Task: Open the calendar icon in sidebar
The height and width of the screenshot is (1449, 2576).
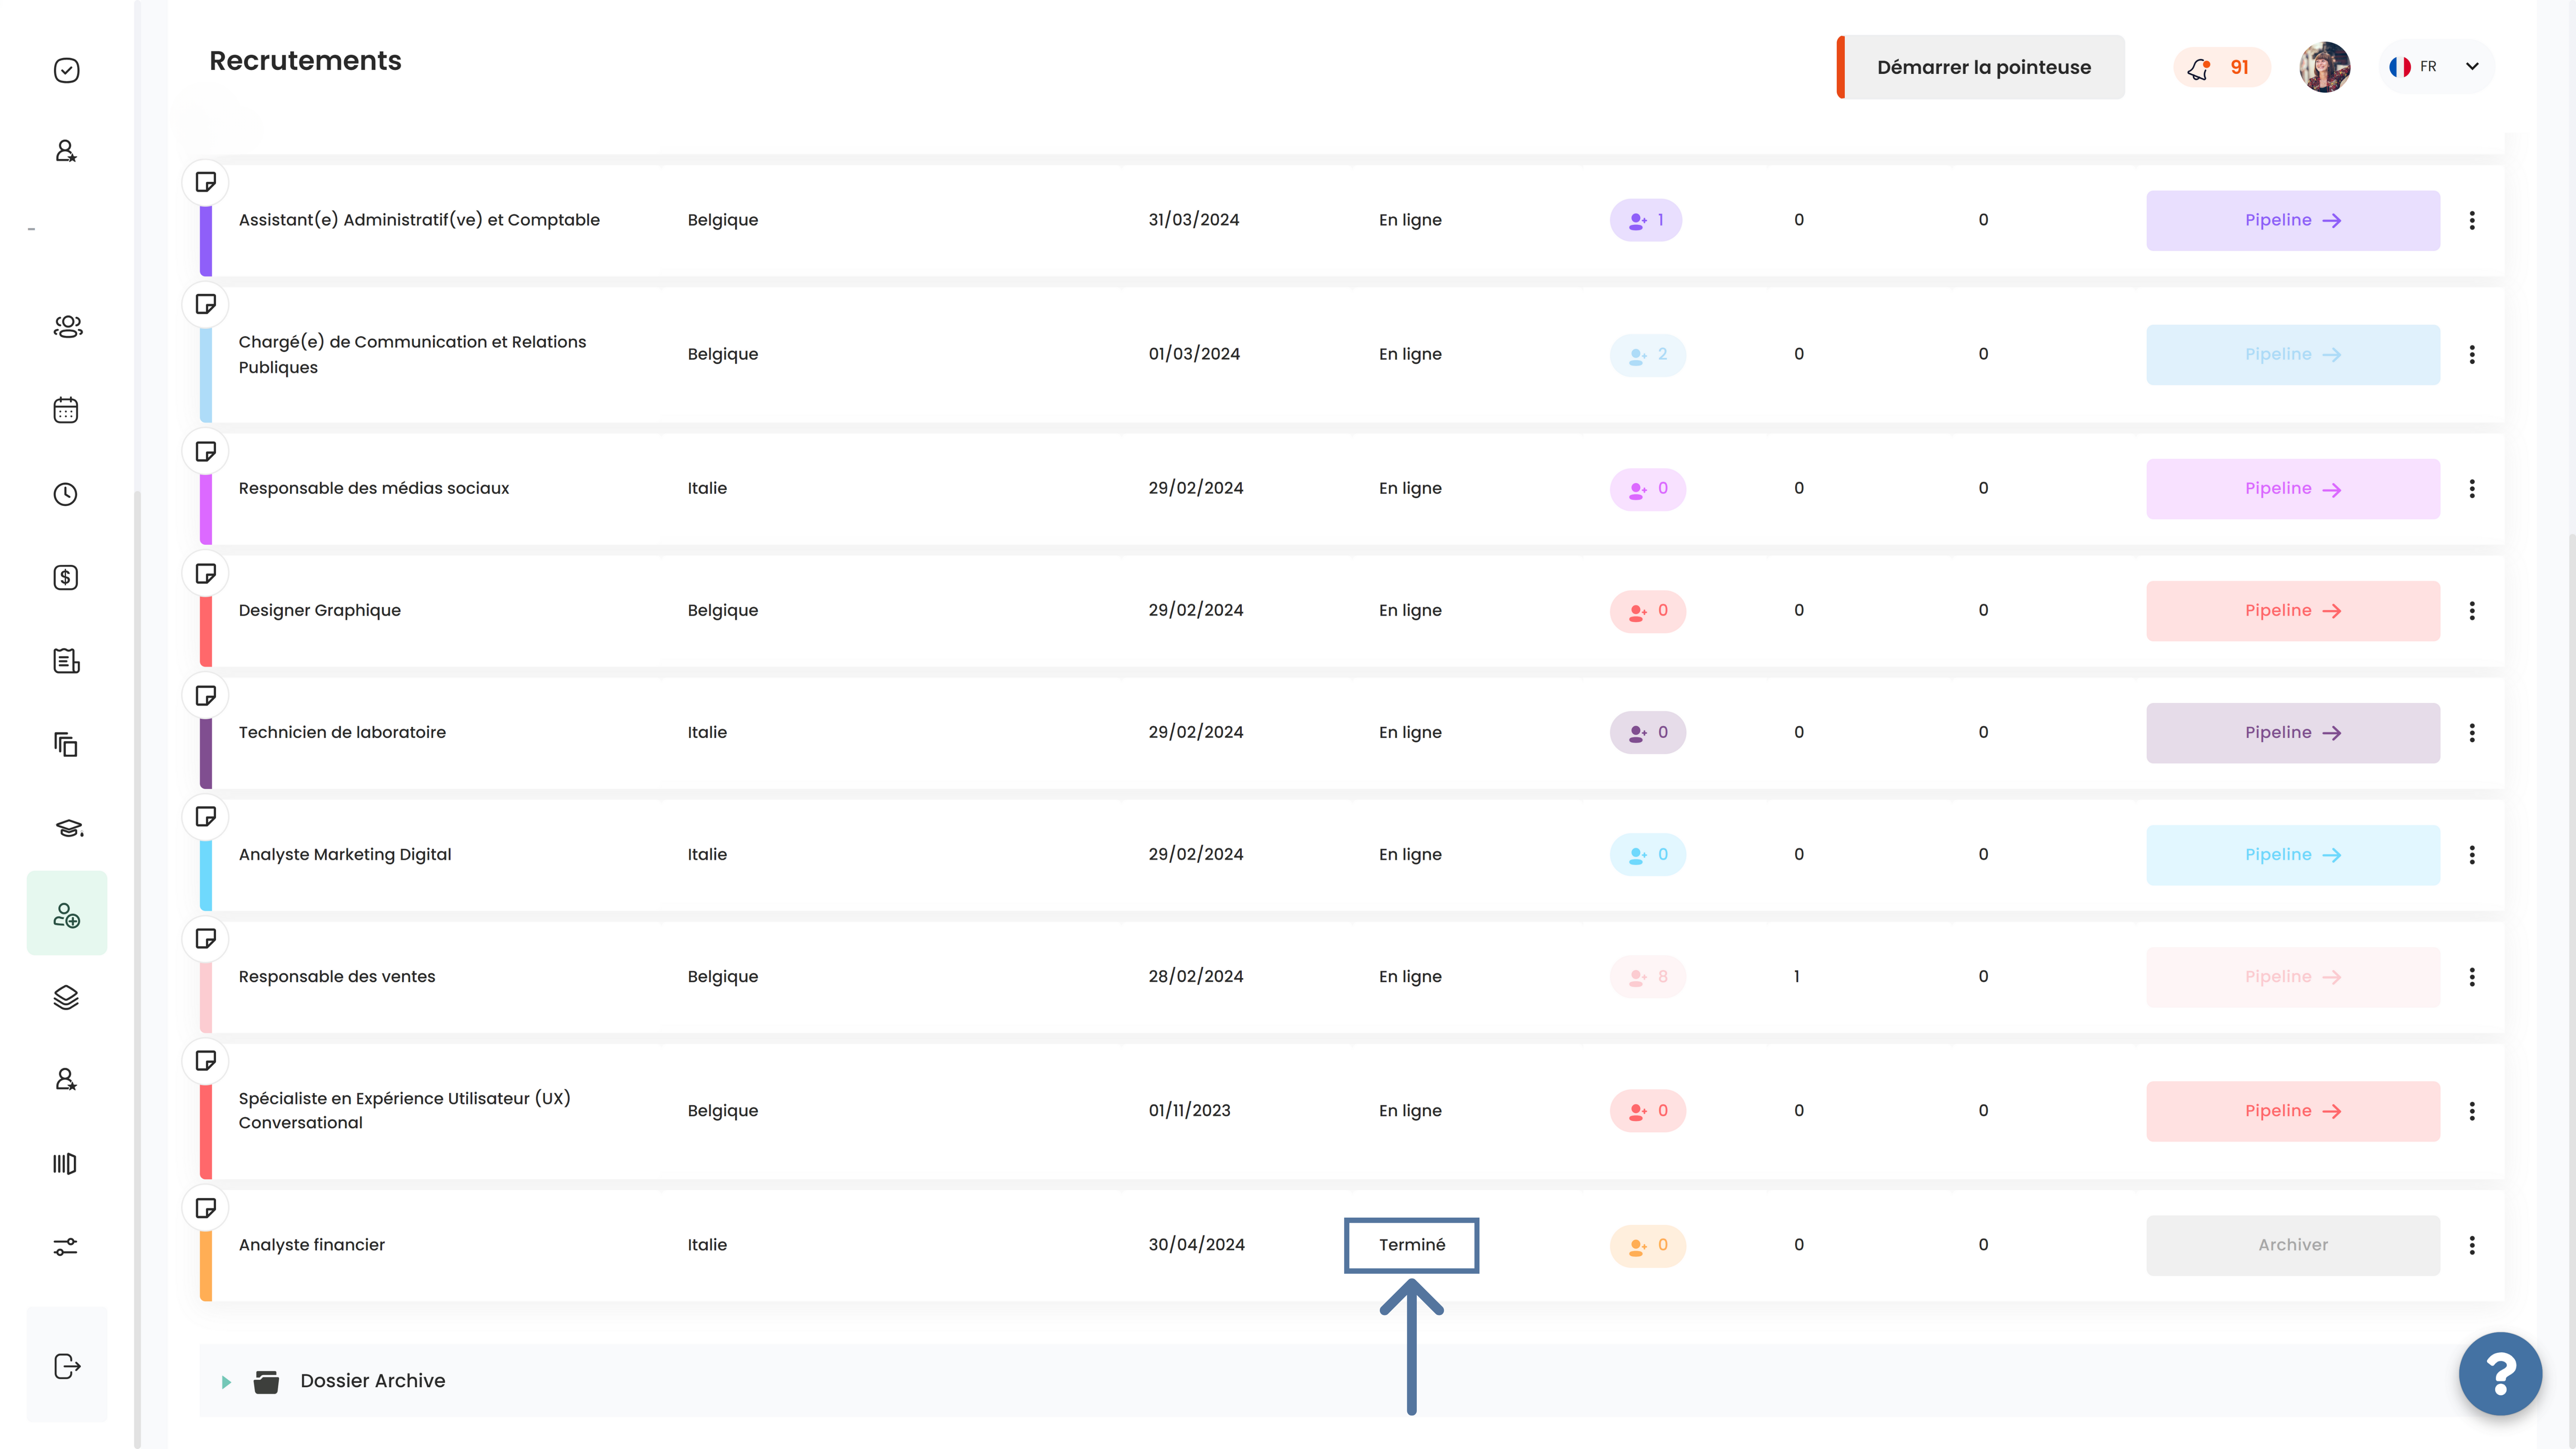Action: (66, 410)
